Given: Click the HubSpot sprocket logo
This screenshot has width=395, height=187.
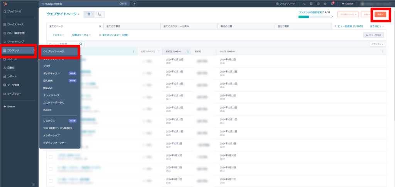Looking at the screenshot, I should click(4, 3).
